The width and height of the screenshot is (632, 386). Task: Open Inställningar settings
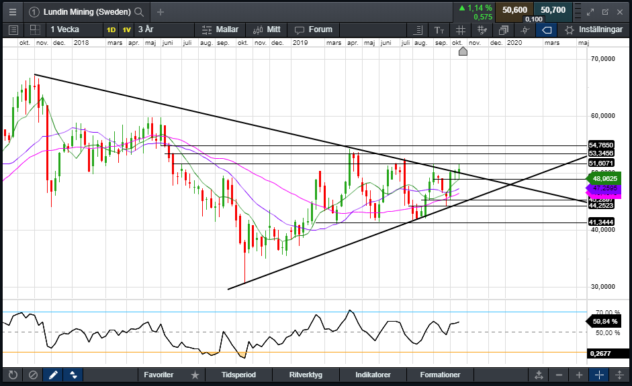594,29
